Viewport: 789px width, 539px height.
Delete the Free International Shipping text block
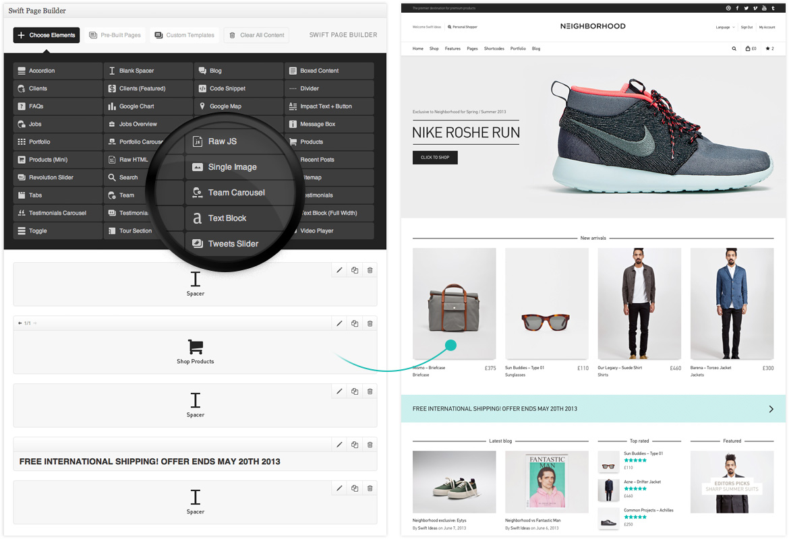pos(370,445)
